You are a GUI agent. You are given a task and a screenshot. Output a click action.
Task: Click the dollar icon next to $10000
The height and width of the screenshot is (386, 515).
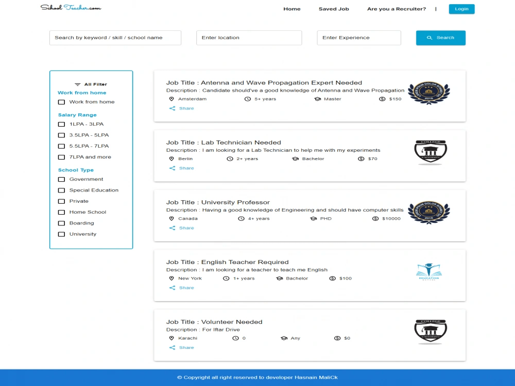coord(375,219)
